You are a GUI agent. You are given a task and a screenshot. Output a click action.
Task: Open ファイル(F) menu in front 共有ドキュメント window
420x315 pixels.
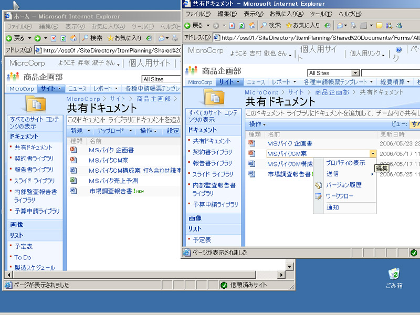[x=198, y=14]
